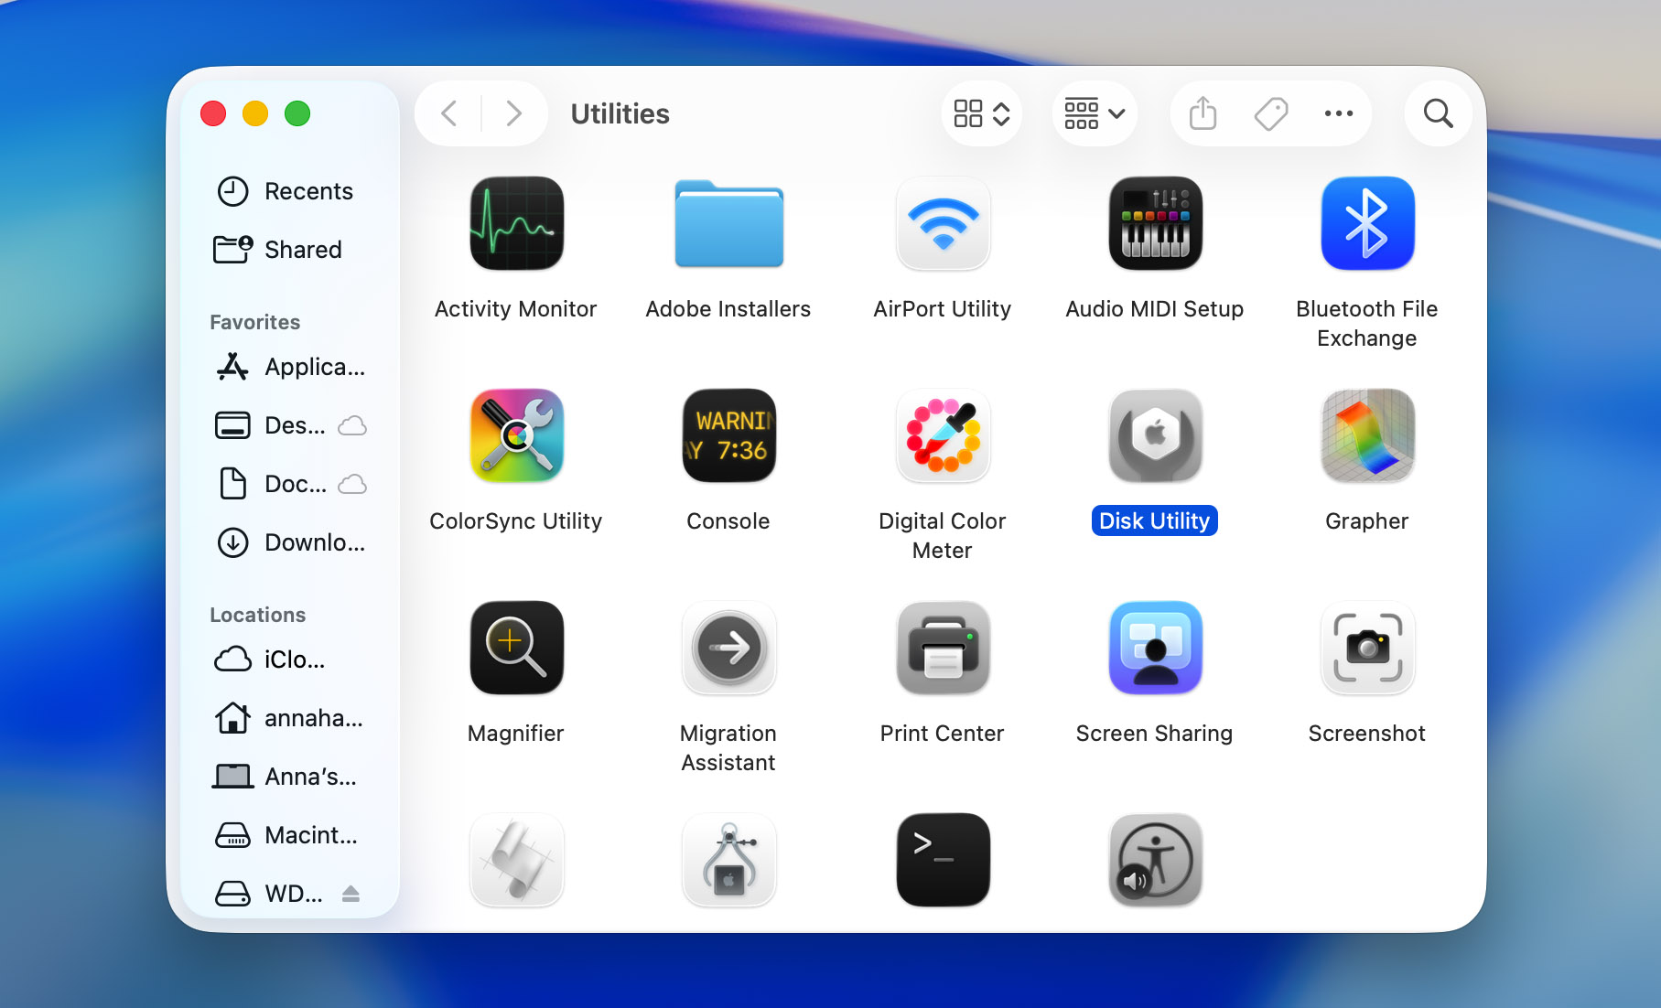1661x1008 pixels.
Task: Select the Migration Assistant icon
Action: [728, 648]
